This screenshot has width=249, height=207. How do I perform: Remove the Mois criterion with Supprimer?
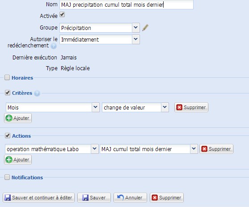pyautogui.click(x=191, y=107)
